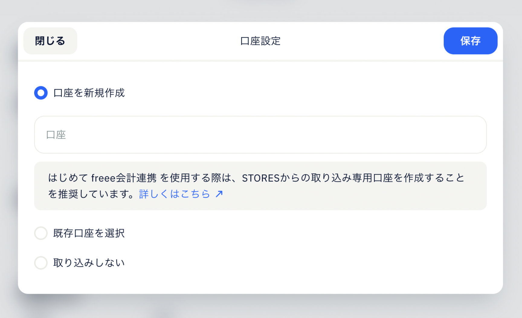Click the gray freee会計連携 notice box

pyautogui.click(x=260, y=186)
